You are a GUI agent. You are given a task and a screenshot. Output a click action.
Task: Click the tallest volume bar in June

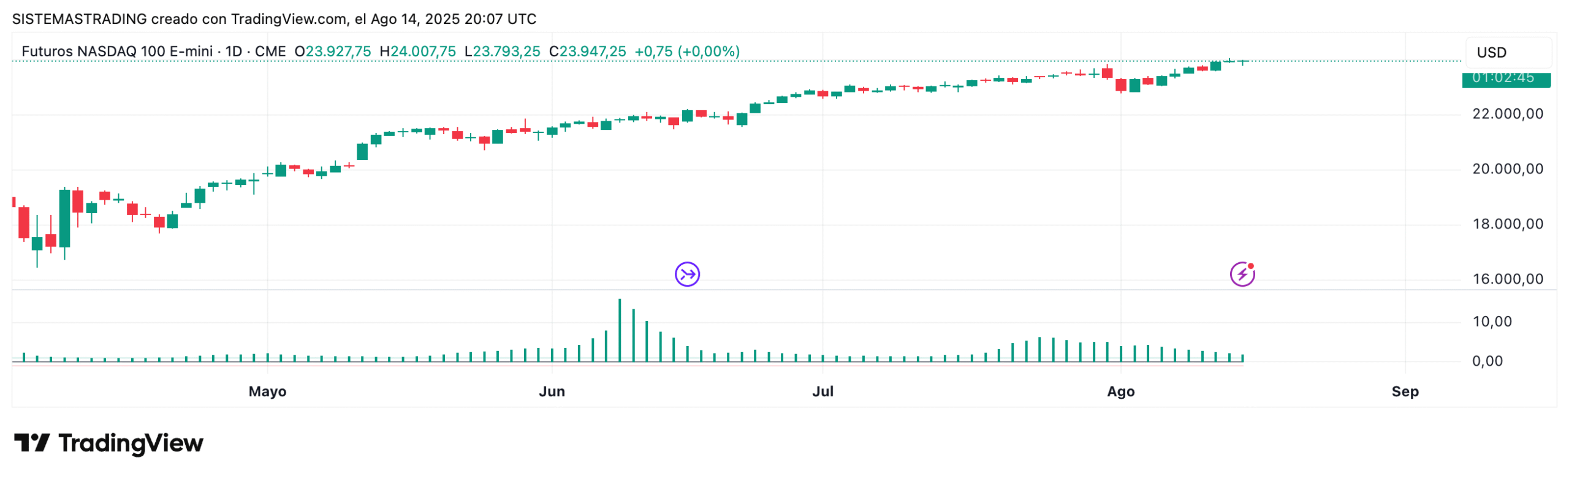click(x=619, y=331)
